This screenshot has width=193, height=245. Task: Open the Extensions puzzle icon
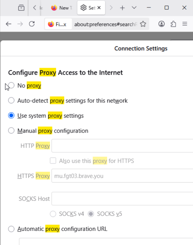173,24
